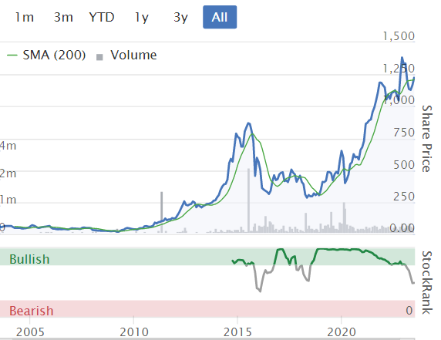
Task: Click the 1m volume axis label
Action: [x=8, y=200]
